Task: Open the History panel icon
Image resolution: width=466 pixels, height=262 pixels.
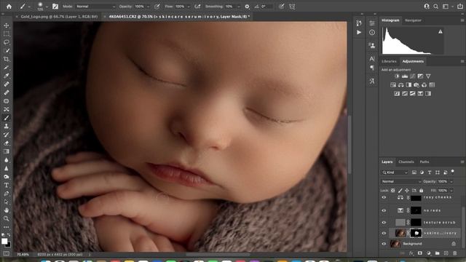Action: pyautogui.click(x=359, y=23)
